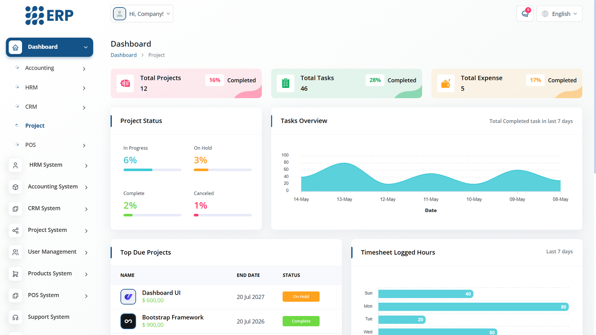Click the Project System share icon
The width and height of the screenshot is (596, 335).
pos(15,230)
